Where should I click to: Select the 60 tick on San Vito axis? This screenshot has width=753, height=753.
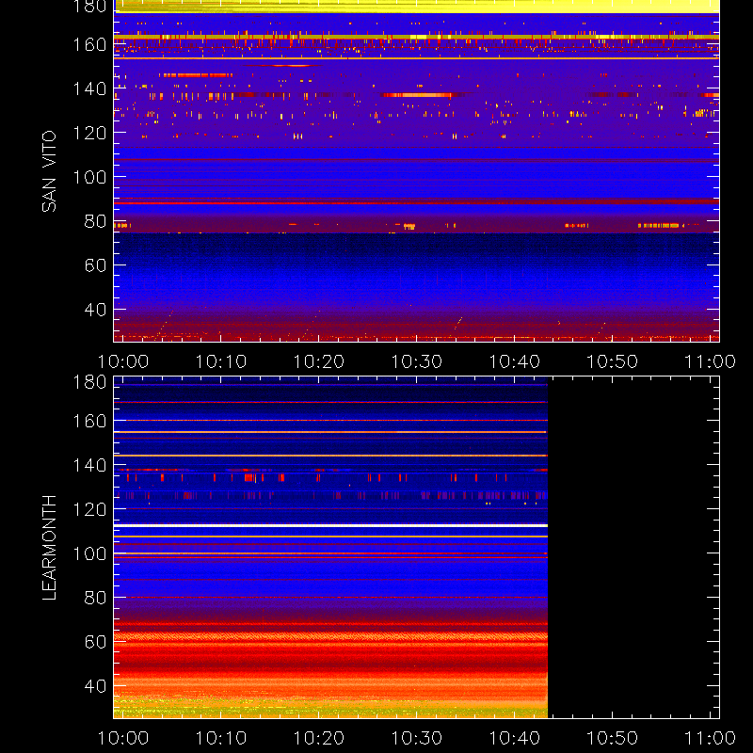95,265
